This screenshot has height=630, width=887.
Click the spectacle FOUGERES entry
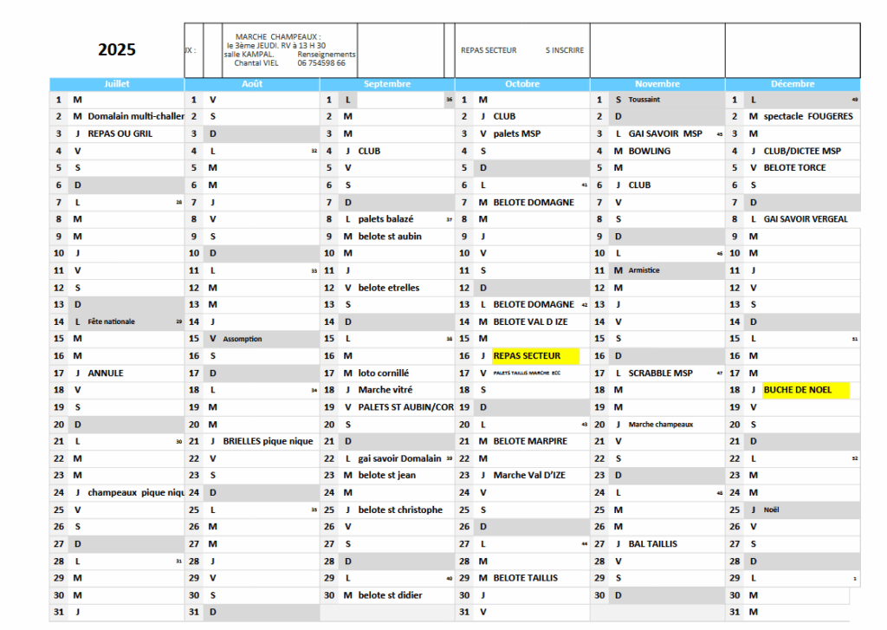coord(808,116)
